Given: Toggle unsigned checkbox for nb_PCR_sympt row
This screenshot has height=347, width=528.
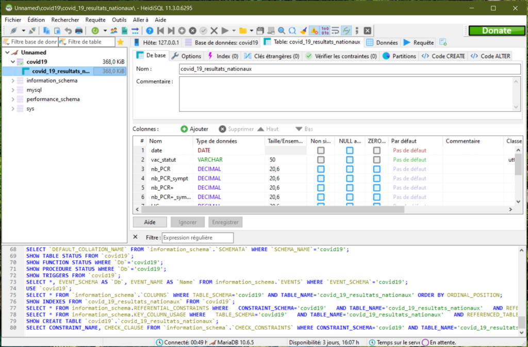Looking at the screenshot, I should (x=321, y=178).
